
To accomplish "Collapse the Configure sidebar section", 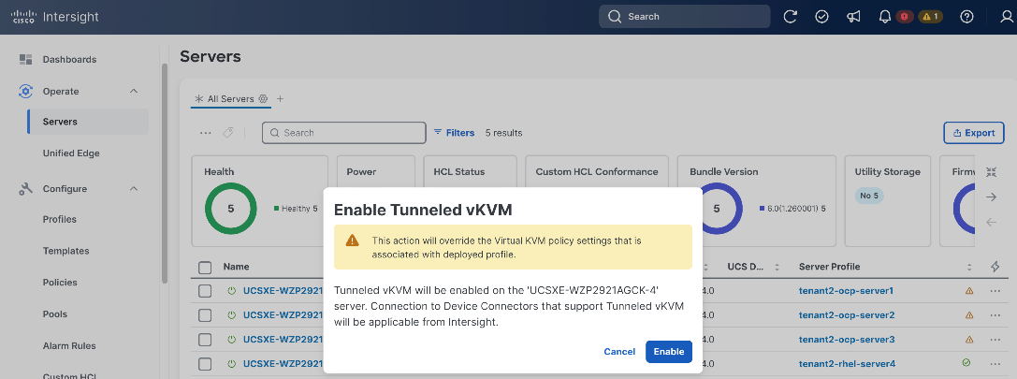I will point(134,188).
